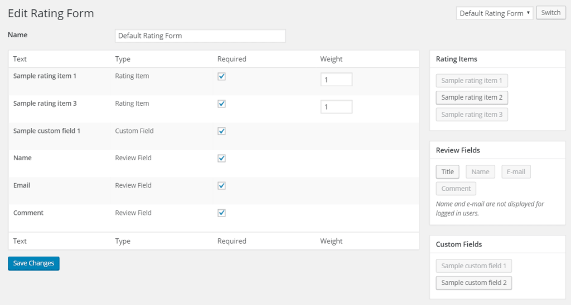
Task: Focus Weight field for Sample rating item 3
Action: tap(336, 107)
